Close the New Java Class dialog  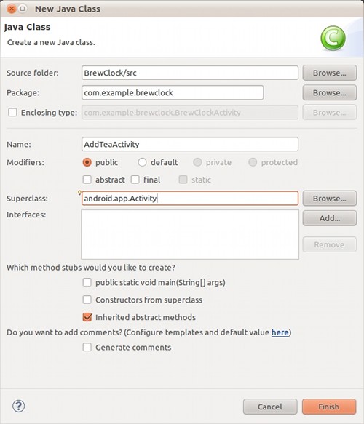pyautogui.click(x=12, y=9)
